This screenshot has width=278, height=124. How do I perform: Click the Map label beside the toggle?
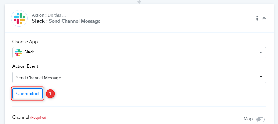(248, 119)
